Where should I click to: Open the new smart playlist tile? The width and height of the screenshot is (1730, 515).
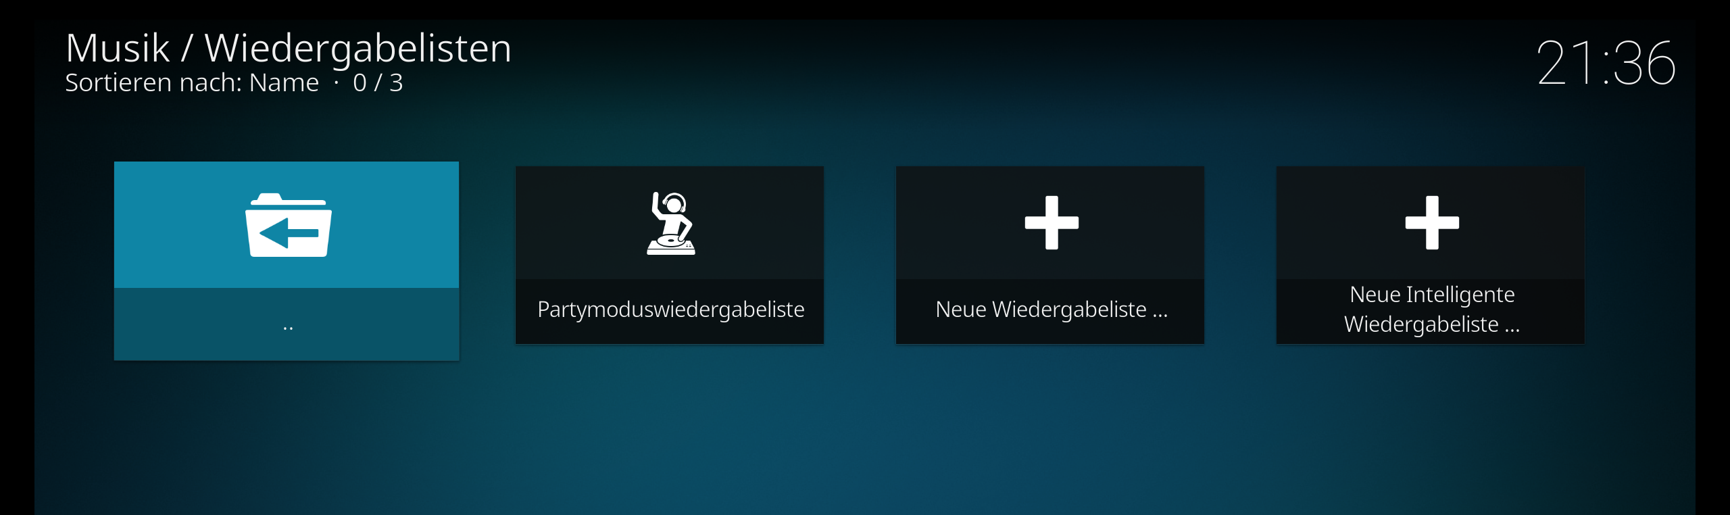[1431, 255]
